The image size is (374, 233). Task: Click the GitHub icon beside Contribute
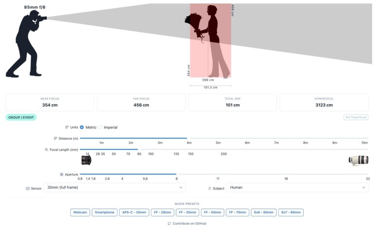click(169, 223)
